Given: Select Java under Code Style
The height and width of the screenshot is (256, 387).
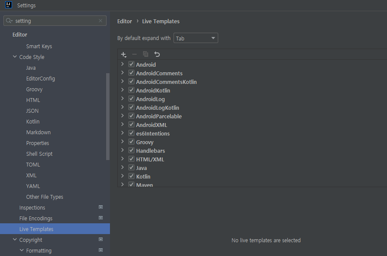Looking at the screenshot, I should 31,68.
